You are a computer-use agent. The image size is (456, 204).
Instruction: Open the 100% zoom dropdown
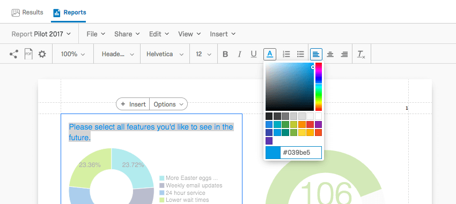click(x=73, y=54)
